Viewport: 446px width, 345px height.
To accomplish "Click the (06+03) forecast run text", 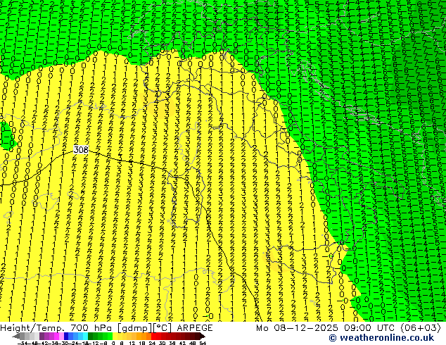I will tap(421, 328).
